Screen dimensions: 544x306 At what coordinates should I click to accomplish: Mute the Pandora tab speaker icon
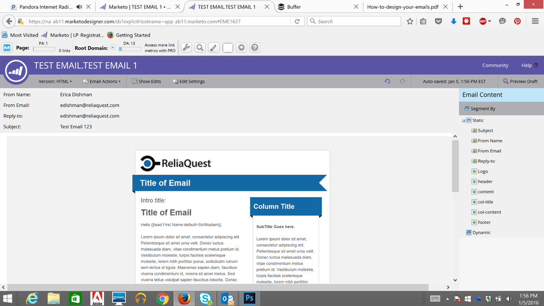pos(79,7)
